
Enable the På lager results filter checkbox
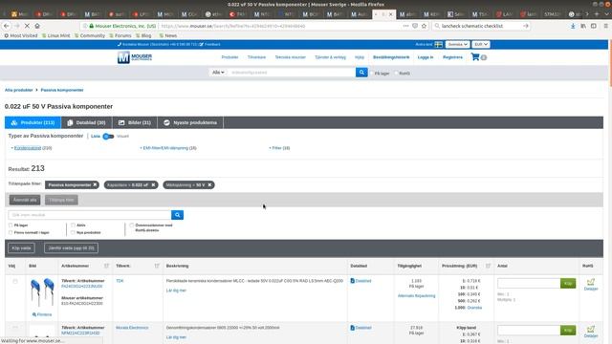11,226
